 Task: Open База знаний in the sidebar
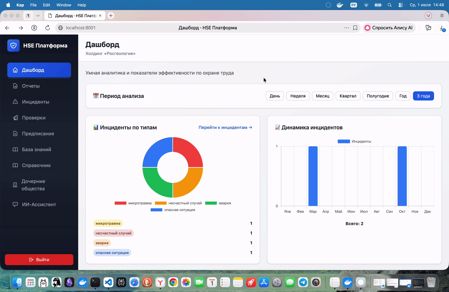[39, 149]
